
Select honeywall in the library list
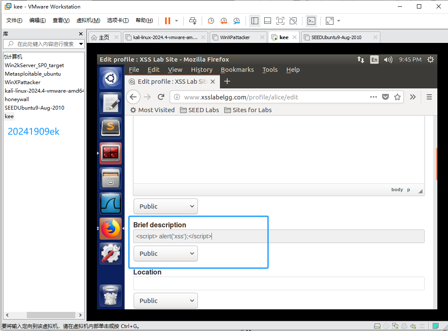click(x=17, y=99)
